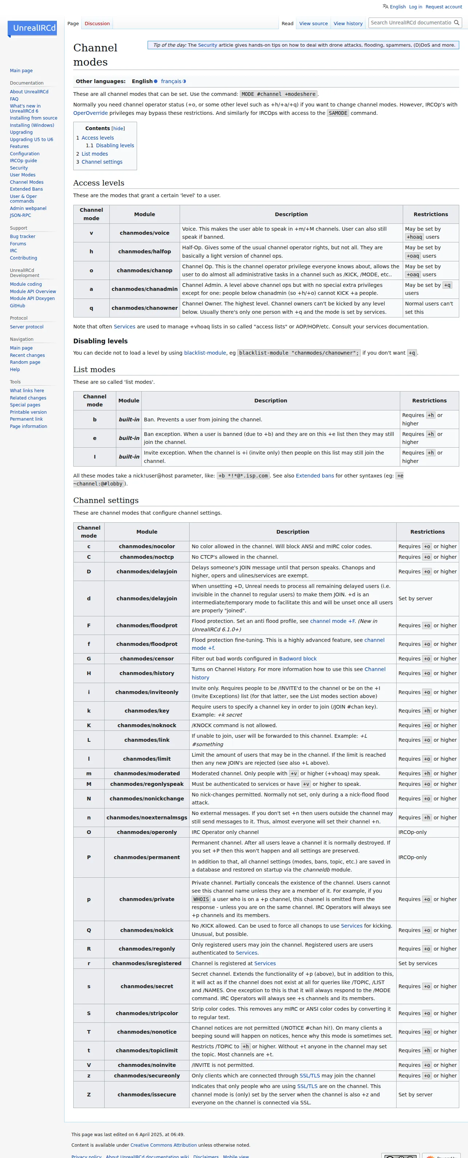Open the Services link in the Q nokick row
468x1158 pixels.
pos(352,925)
